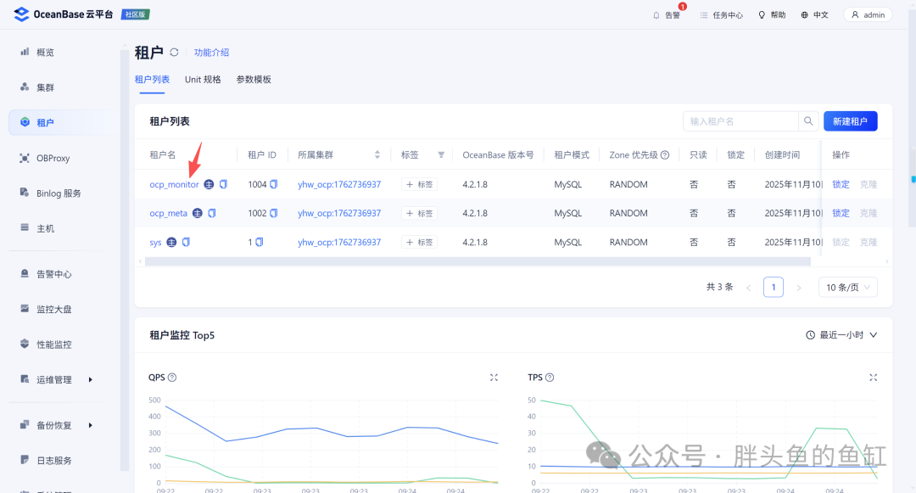Open Binlog 服务 in the sidebar
Screen dimensions: 916x493
59,193
